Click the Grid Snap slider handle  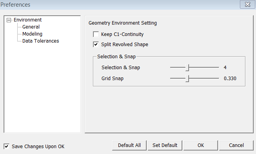point(187,79)
